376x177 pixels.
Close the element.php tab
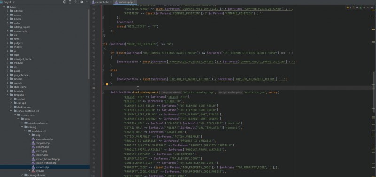(111, 2)
